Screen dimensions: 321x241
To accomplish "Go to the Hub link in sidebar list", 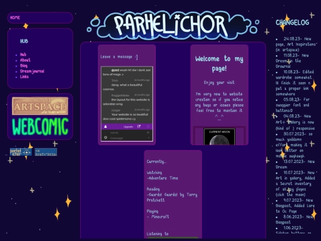I will 23,55.
